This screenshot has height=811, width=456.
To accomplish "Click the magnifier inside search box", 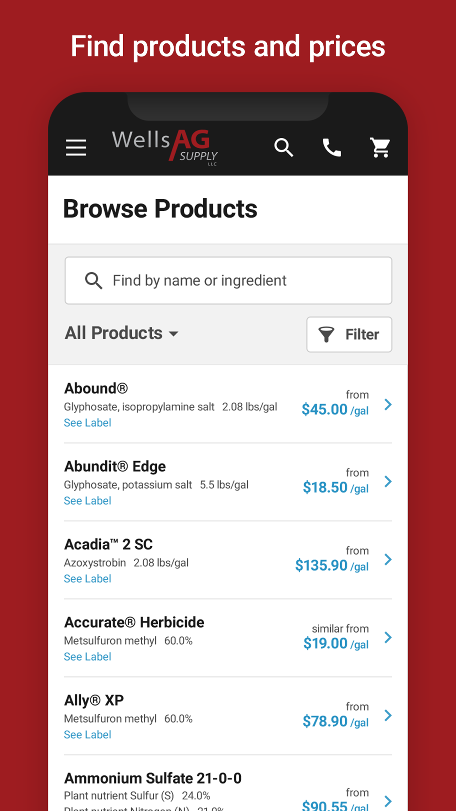I will (x=93, y=281).
